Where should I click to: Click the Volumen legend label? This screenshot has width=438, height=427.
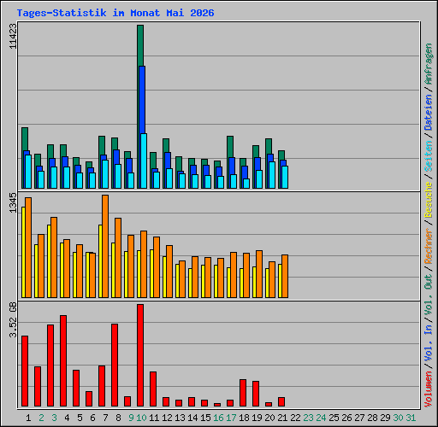[x=428, y=389]
